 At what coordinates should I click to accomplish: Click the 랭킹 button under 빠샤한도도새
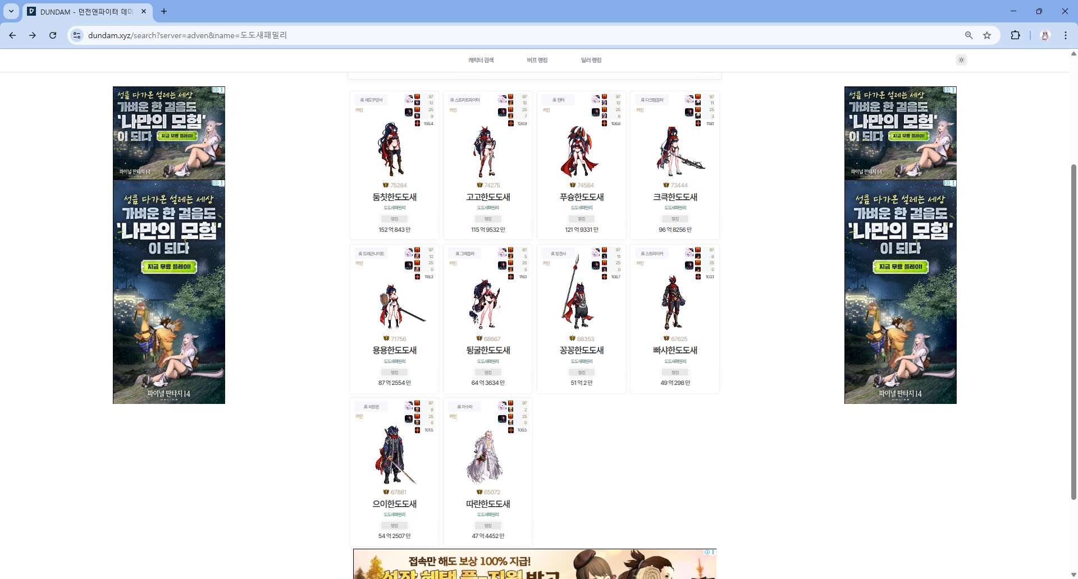(675, 373)
